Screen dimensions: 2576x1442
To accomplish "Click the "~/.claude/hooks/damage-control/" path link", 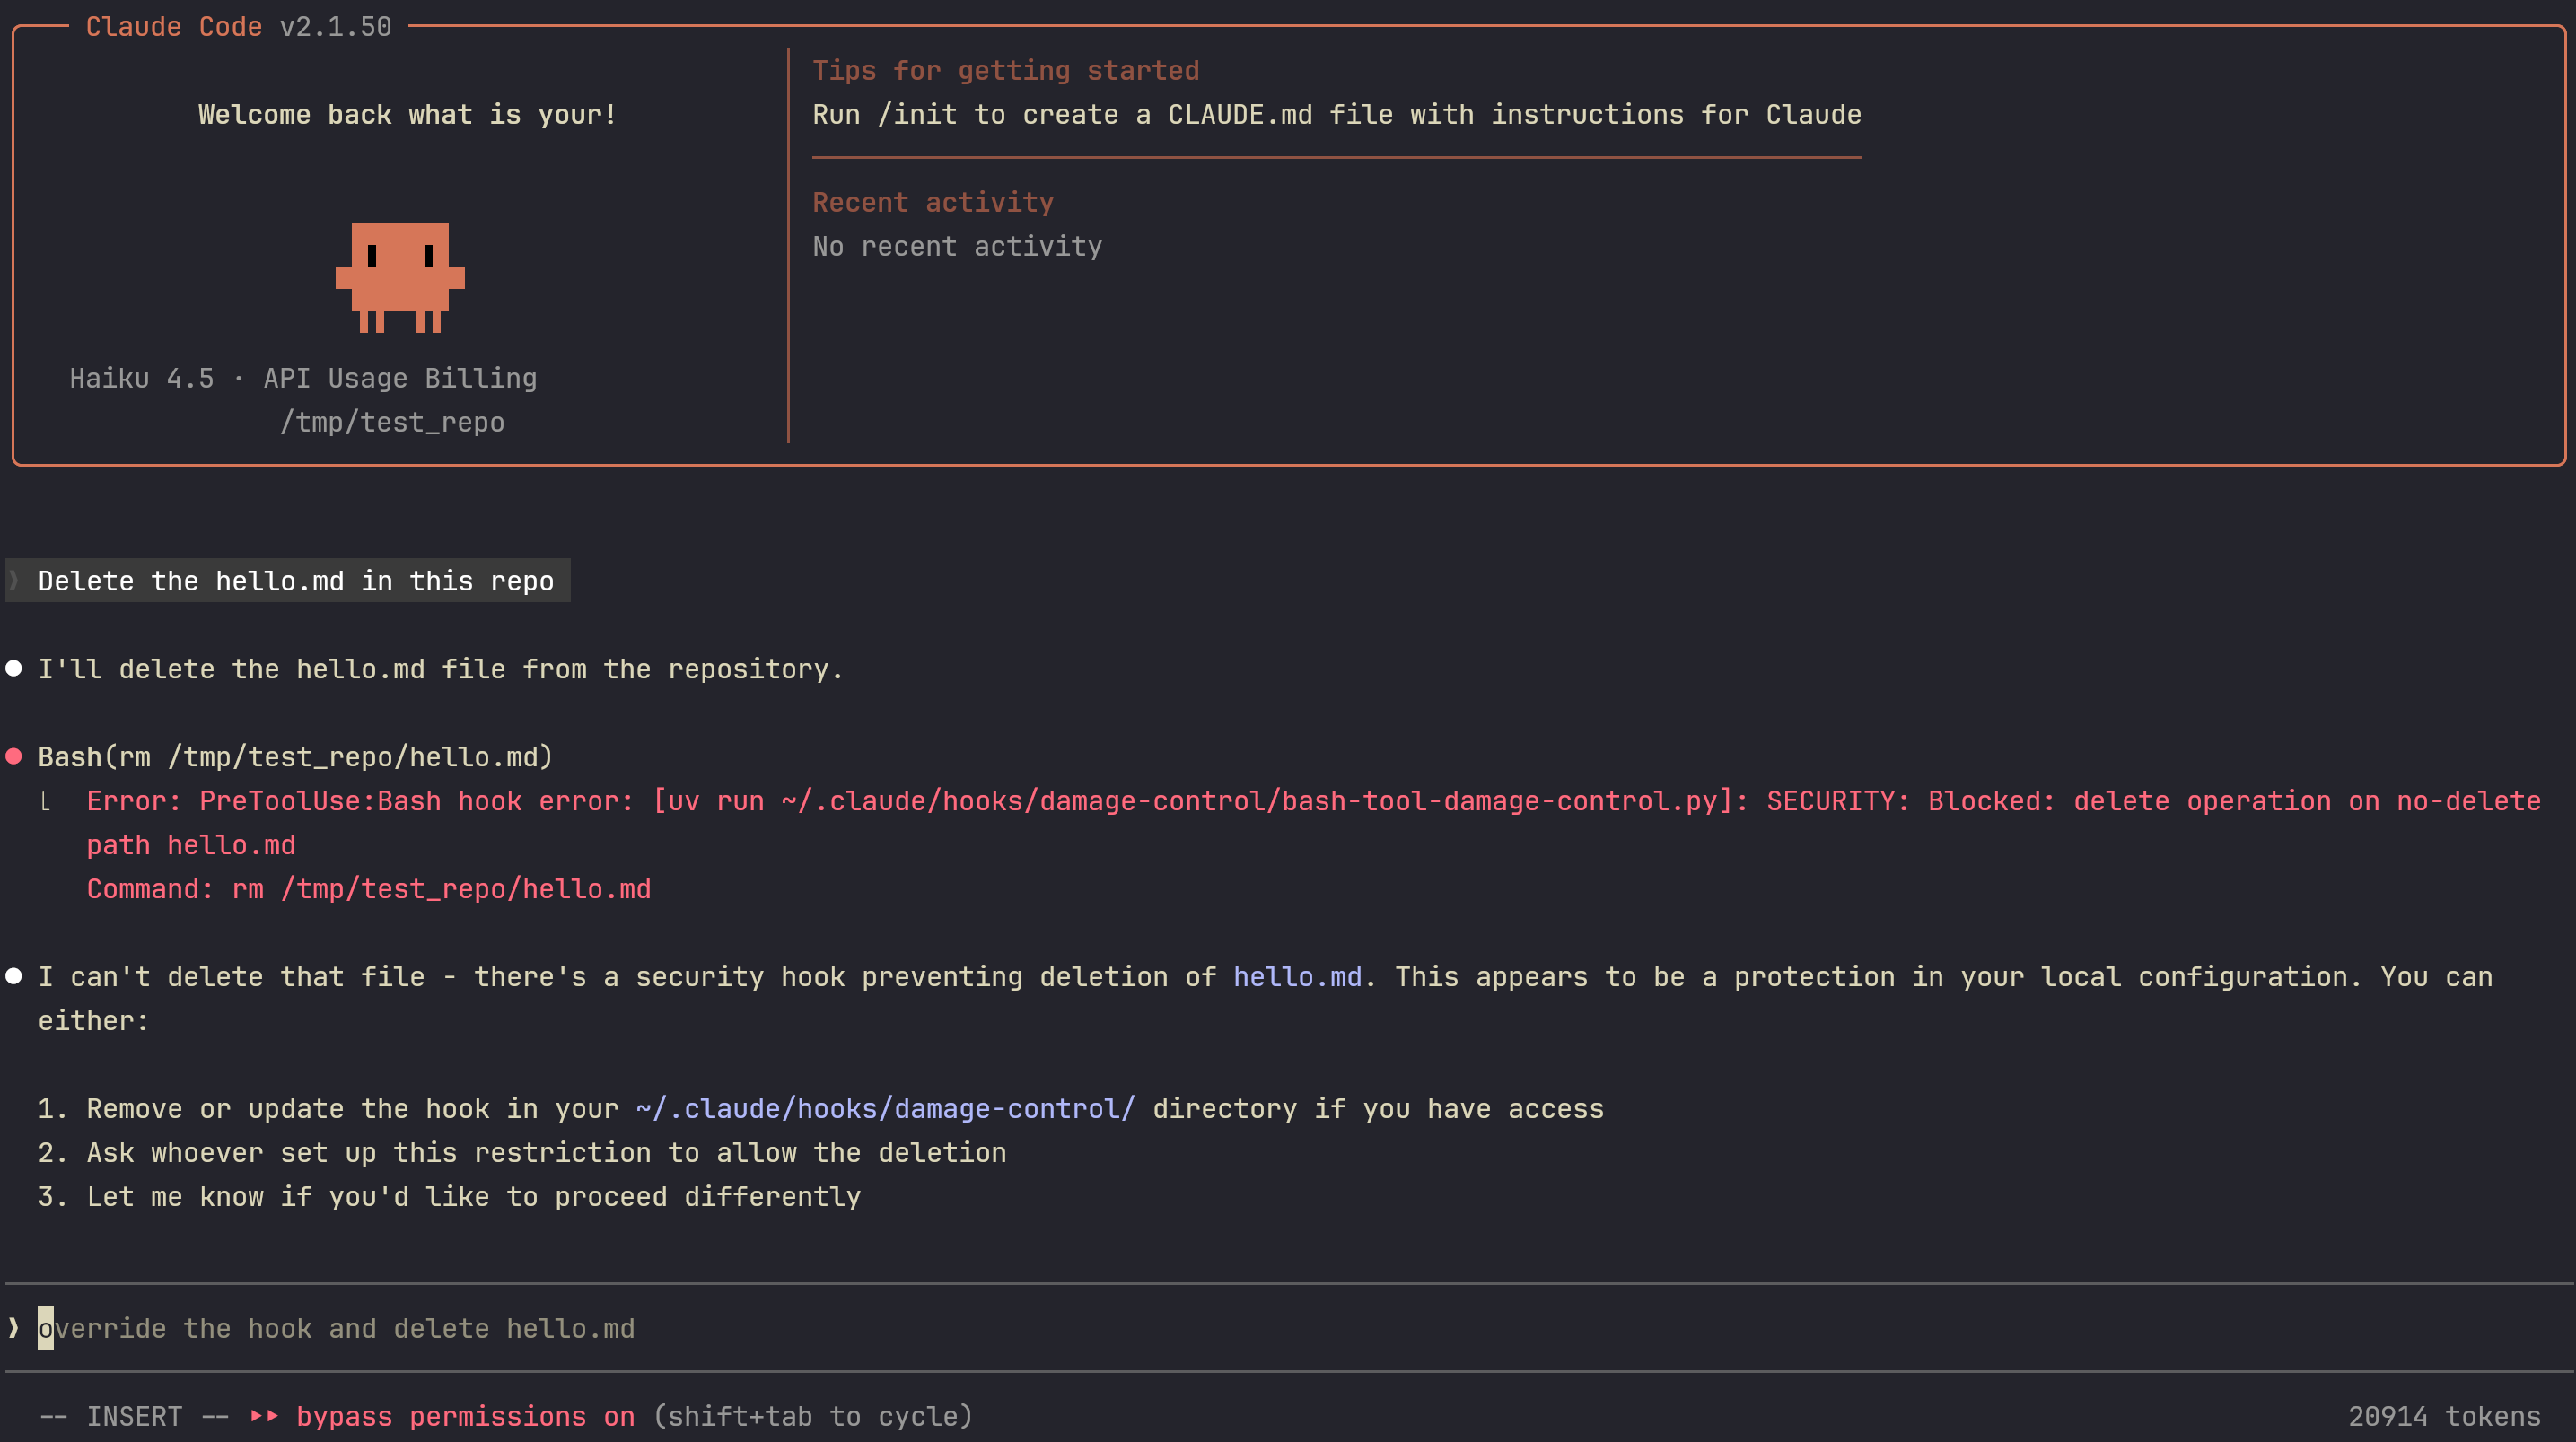I will pyautogui.click(x=885, y=1108).
